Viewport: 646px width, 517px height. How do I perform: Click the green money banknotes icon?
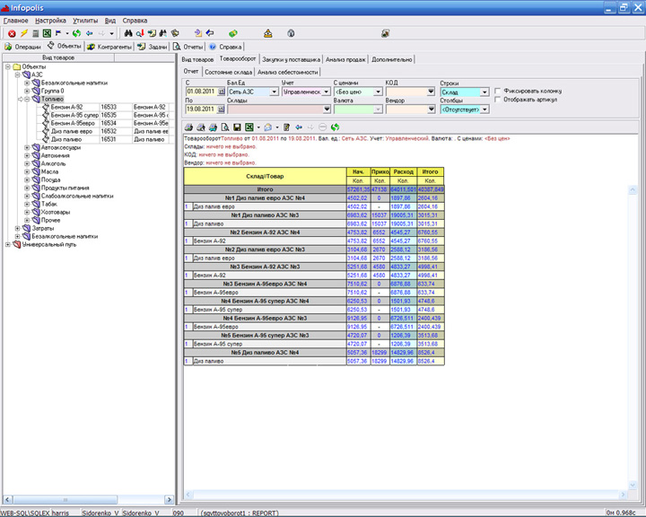[x=233, y=33]
